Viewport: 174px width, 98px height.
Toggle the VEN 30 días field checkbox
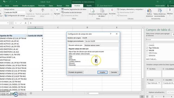tap(147, 53)
